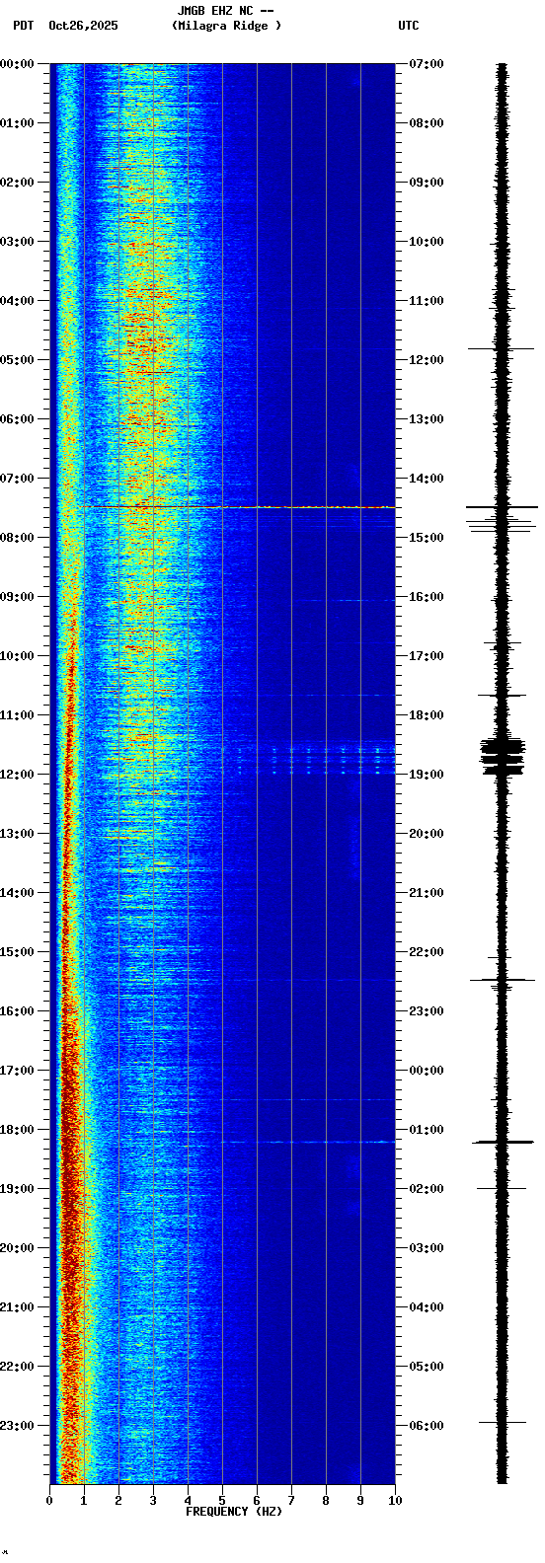
Task: Click the frequency axis tick '10'
Action: pos(395,1501)
